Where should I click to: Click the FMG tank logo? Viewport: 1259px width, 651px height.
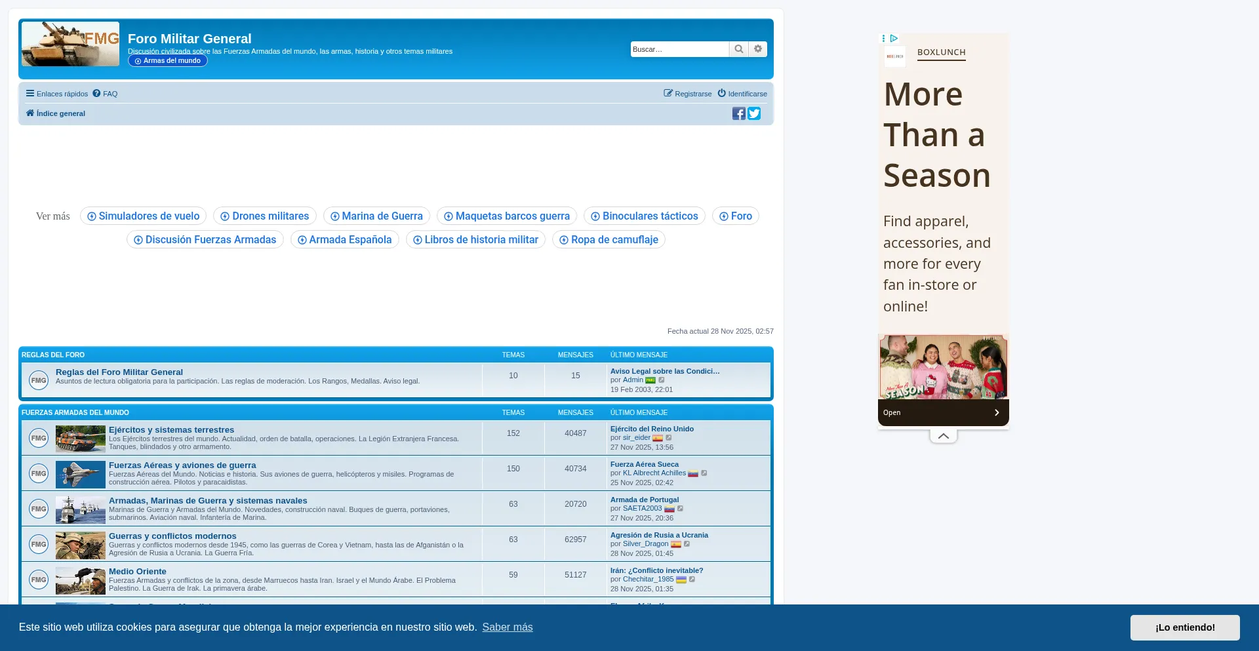pyautogui.click(x=70, y=44)
